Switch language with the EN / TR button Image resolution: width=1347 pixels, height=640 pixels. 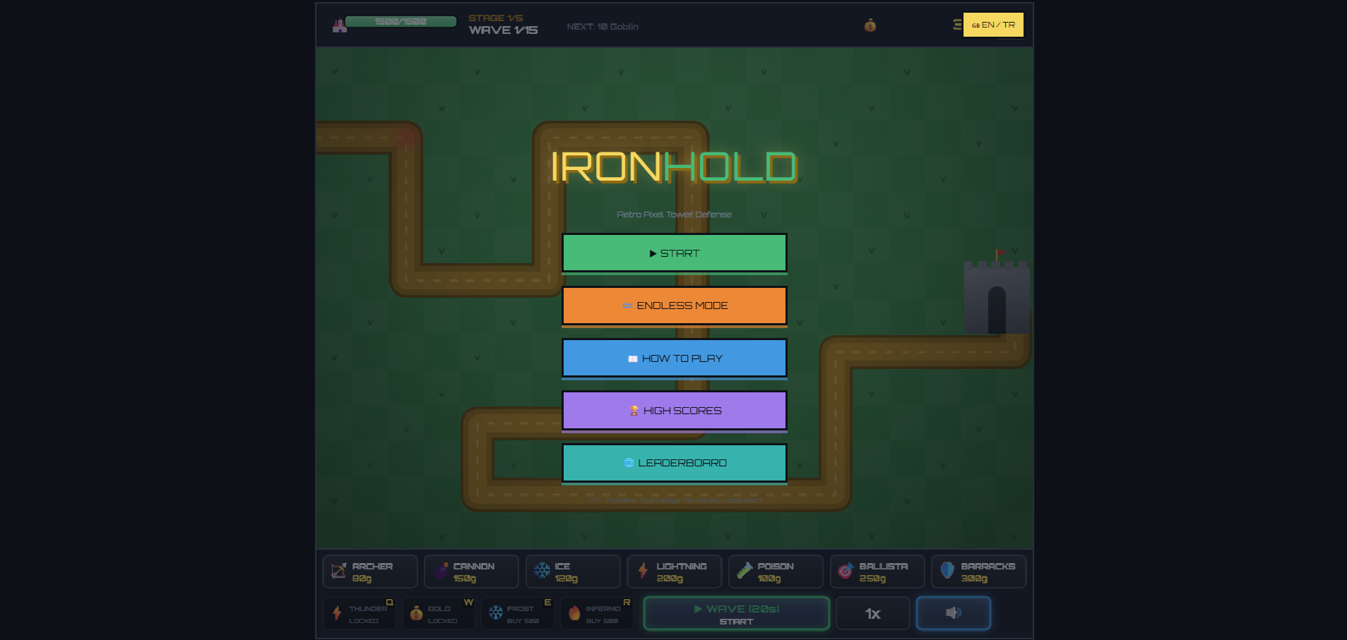point(993,25)
